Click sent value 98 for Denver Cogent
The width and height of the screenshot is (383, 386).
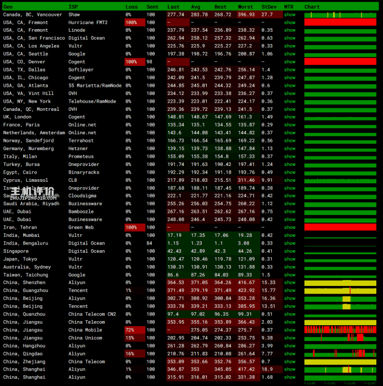click(150, 62)
